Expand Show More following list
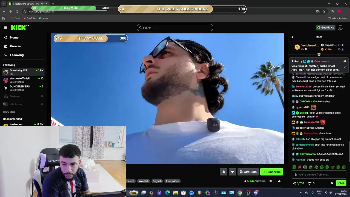Screen dimensions: 350x197 9,112
